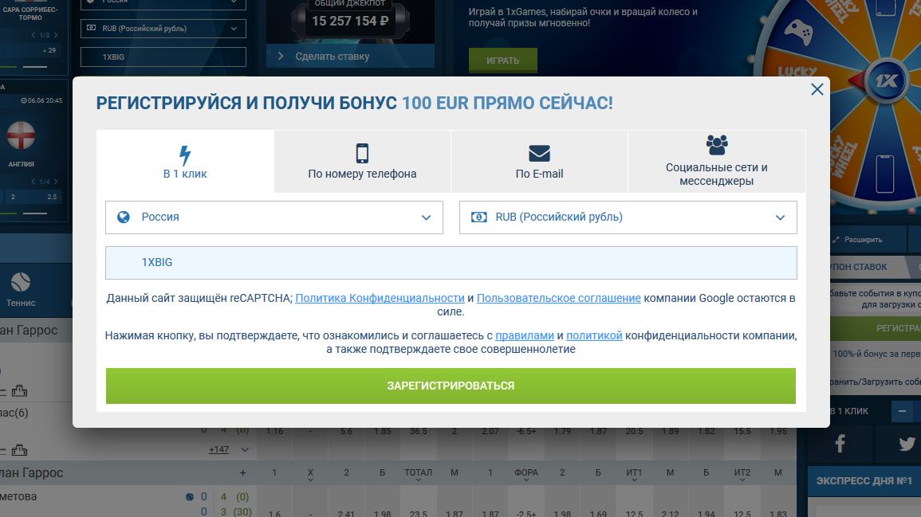Open the 'Пользовательское соглашение' link
The width and height of the screenshot is (921, 517).
[x=559, y=298]
